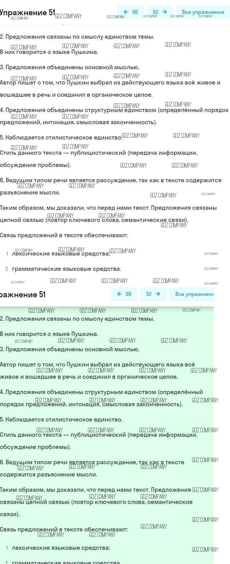Screen dimensions: 230x564
Task: Click list item 'лексические языковые средства' in white section
Action: (61, 253)
